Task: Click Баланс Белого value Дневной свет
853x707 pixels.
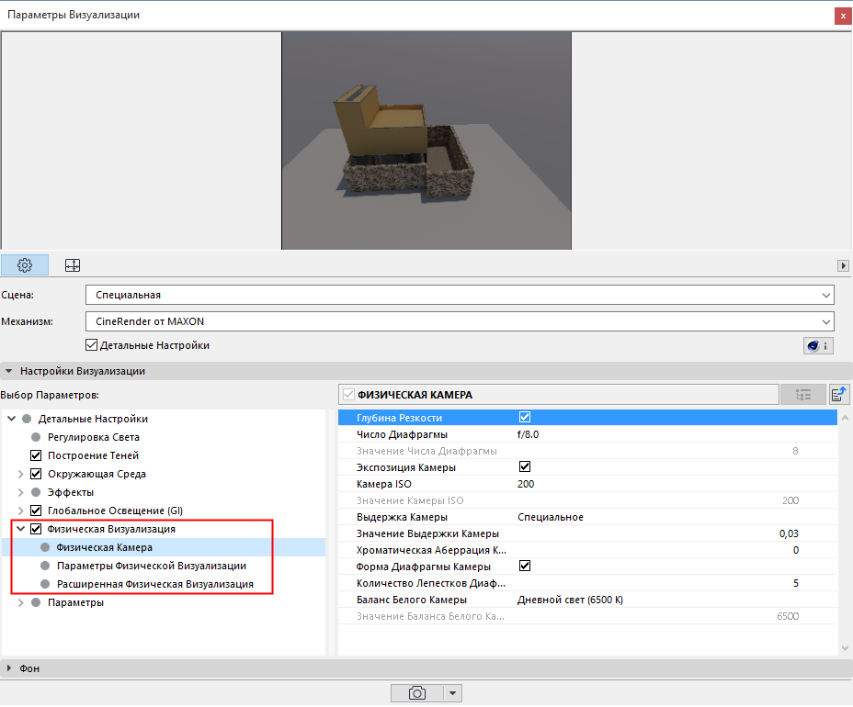Action: click(x=570, y=600)
